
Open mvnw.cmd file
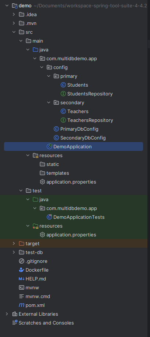click(38, 296)
